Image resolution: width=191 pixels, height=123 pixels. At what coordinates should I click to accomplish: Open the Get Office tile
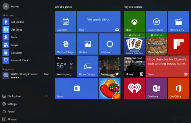[x=179, y=88]
